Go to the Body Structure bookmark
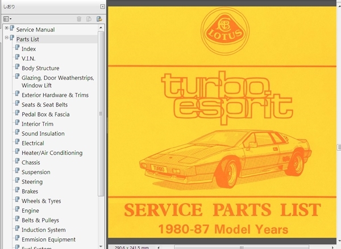Screen dimensions: 341x249 click(x=40, y=68)
